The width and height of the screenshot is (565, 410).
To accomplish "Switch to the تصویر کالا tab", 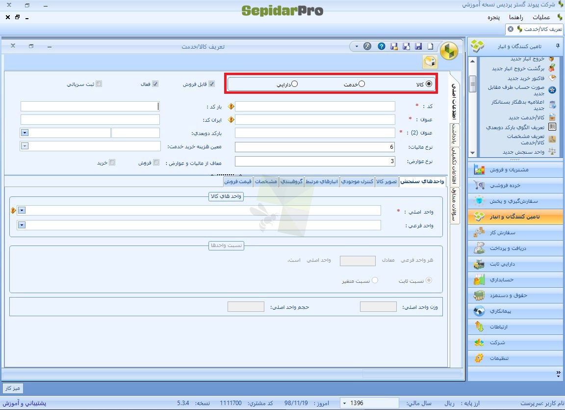I will click(386, 181).
